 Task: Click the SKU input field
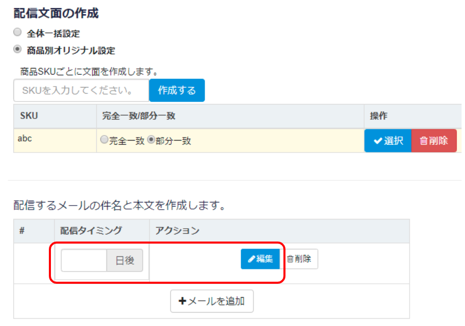coord(81,90)
